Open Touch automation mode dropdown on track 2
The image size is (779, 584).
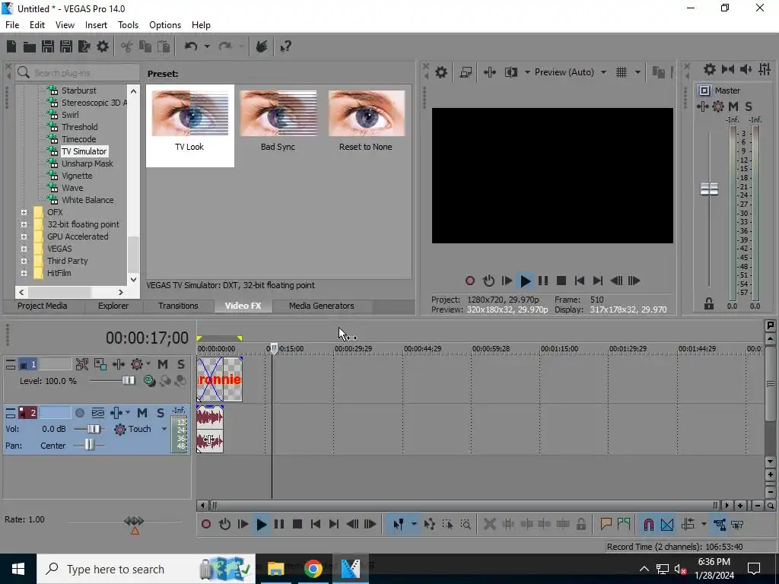click(164, 429)
